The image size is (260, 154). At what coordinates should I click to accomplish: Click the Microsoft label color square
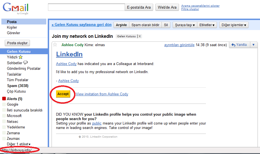tap(4, 116)
